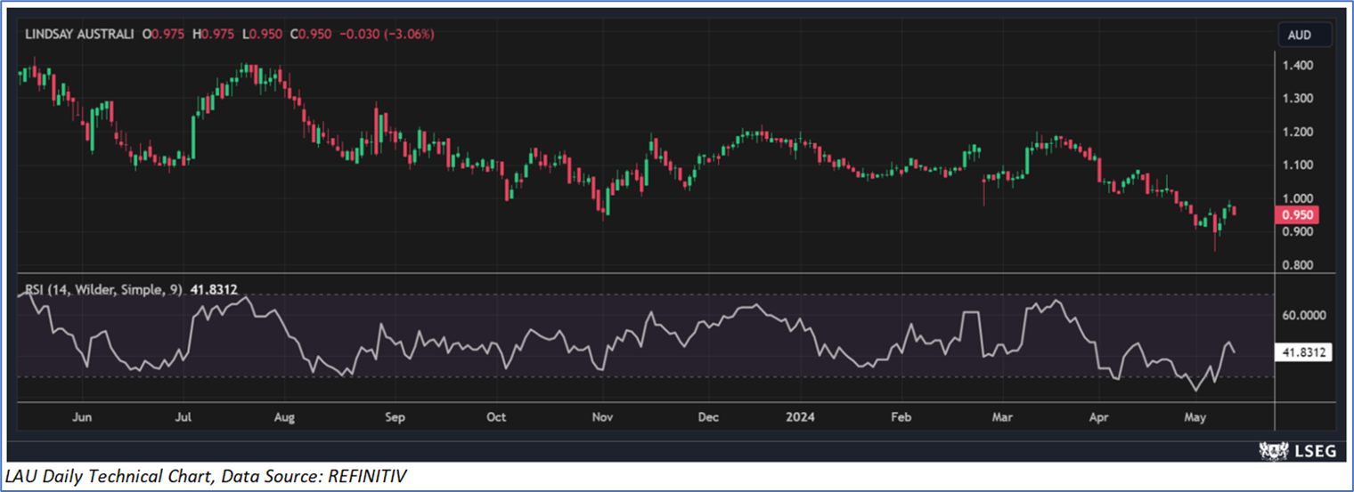Click the 1.300 price axis label
1354x492 pixels.
point(1300,99)
